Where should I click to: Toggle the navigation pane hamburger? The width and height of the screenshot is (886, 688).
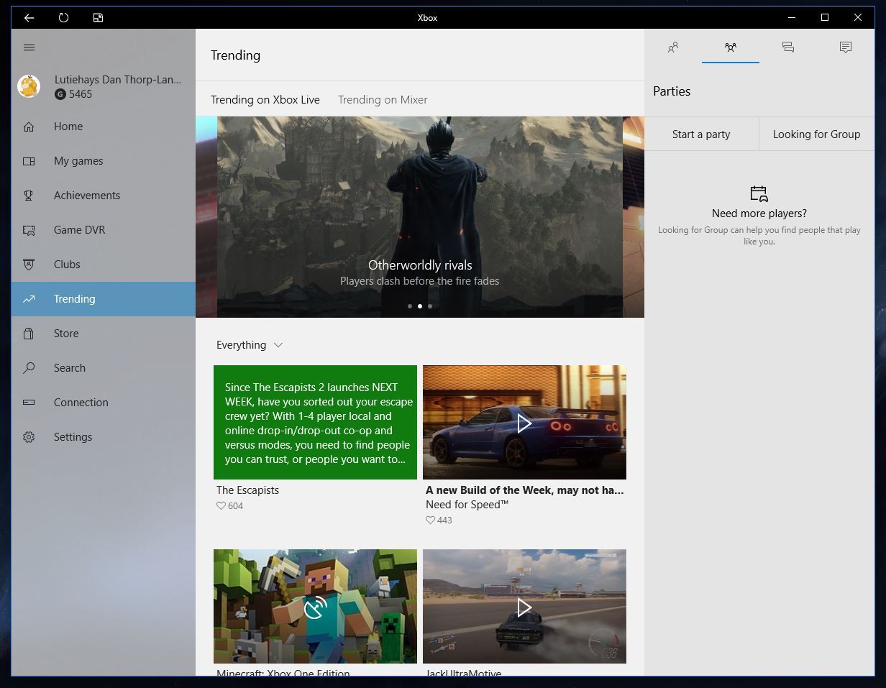pyautogui.click(x=29, y=47)
